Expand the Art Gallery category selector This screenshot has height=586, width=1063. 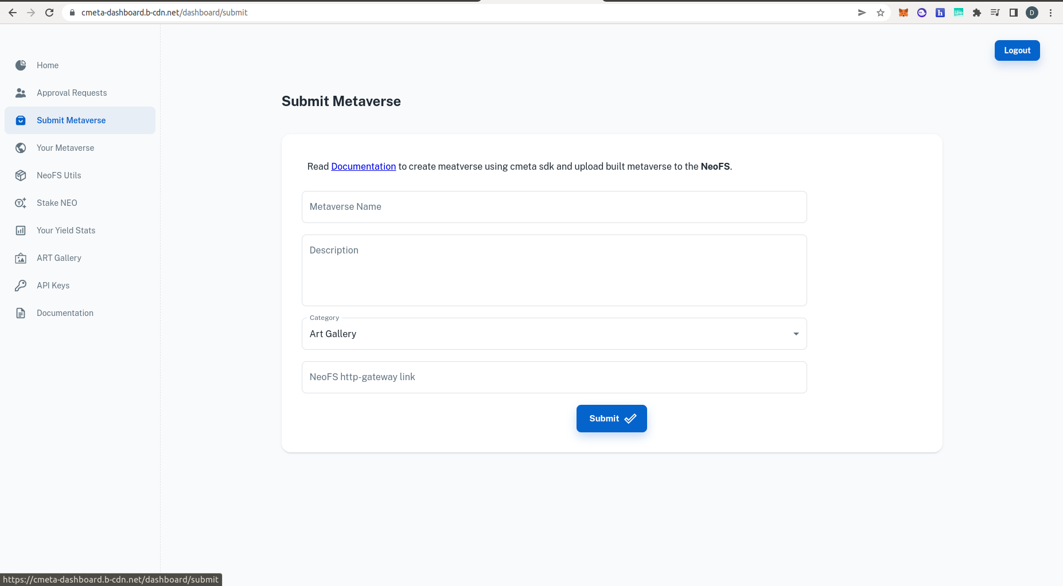551,334
